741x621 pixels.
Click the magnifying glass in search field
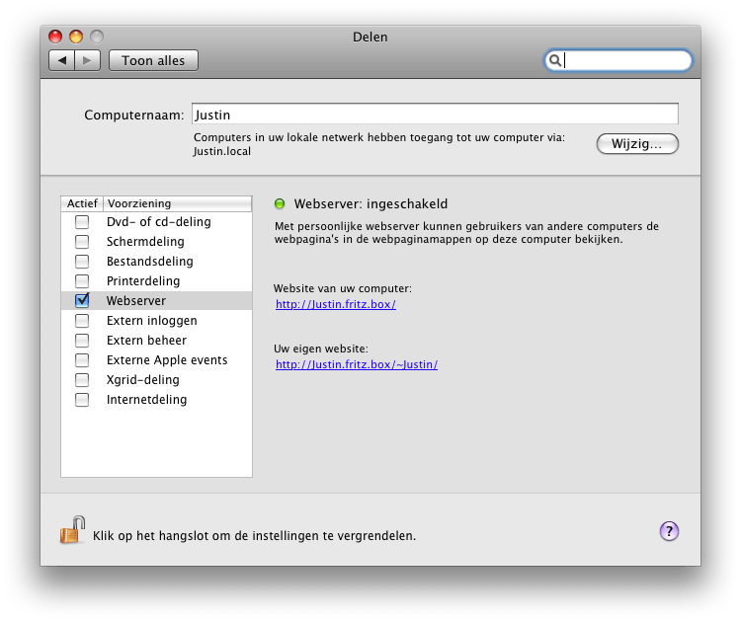click(556, 61)
